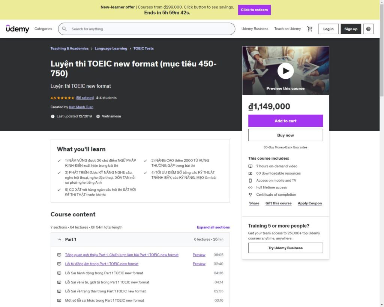Play the course preview video
The height and width of the screenshot is (307, 384).
285,70
